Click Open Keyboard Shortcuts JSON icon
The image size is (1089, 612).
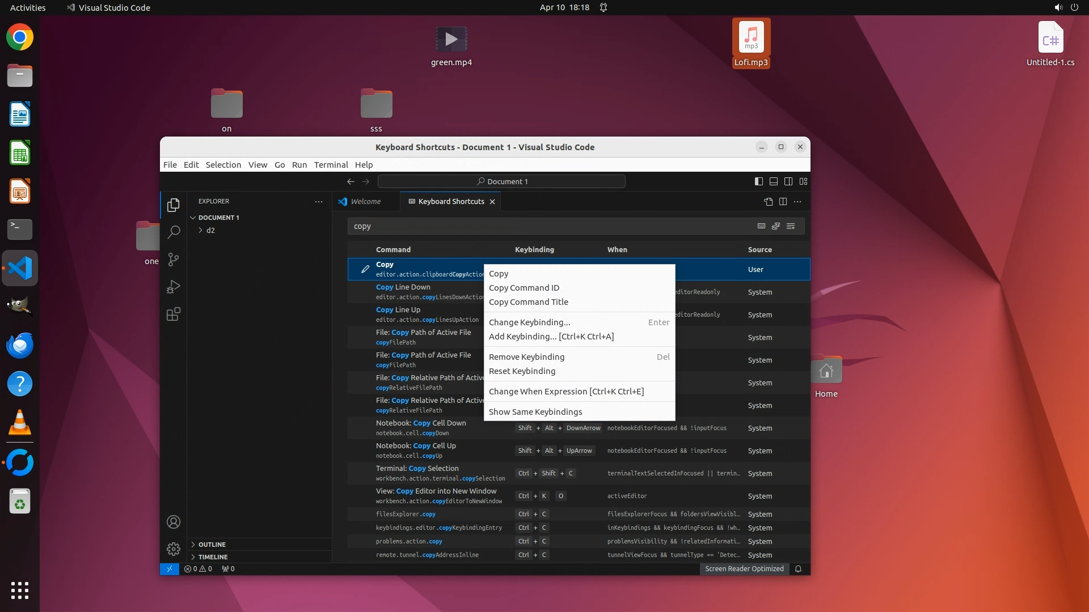(x=768, y=202)
